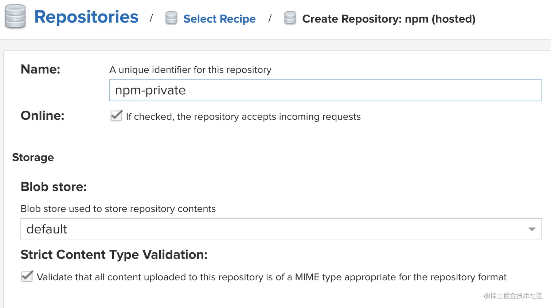
Task: Go back to Repositories breadcrumb link
Action: coord(86,17)
